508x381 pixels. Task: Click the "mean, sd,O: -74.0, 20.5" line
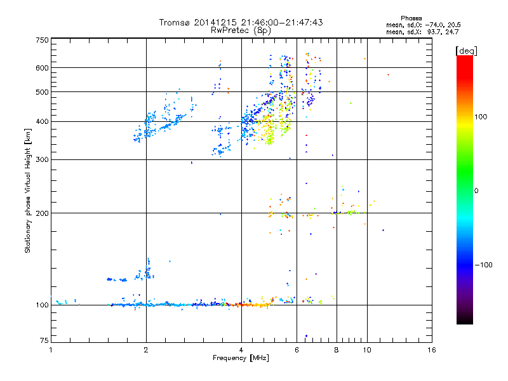tap(423, 25)
